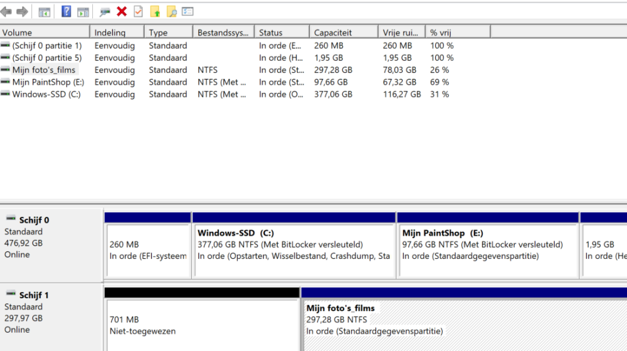Viewport: 627px width, 351px height.
Task: Select Windows-SSD (C:) in the volume list
Action: [46, 95]
